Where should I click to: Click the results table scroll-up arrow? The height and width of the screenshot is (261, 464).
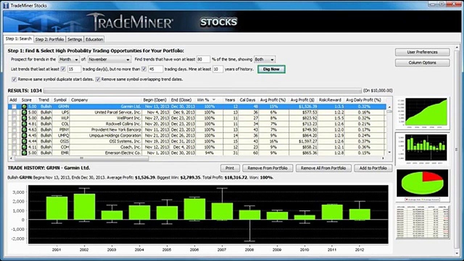pos(390,107)
